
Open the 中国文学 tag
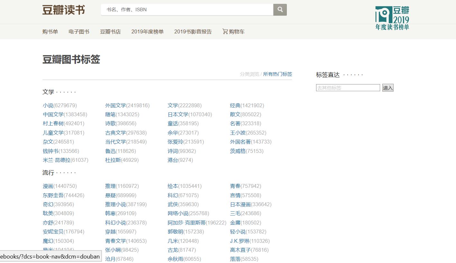(53, 114)
